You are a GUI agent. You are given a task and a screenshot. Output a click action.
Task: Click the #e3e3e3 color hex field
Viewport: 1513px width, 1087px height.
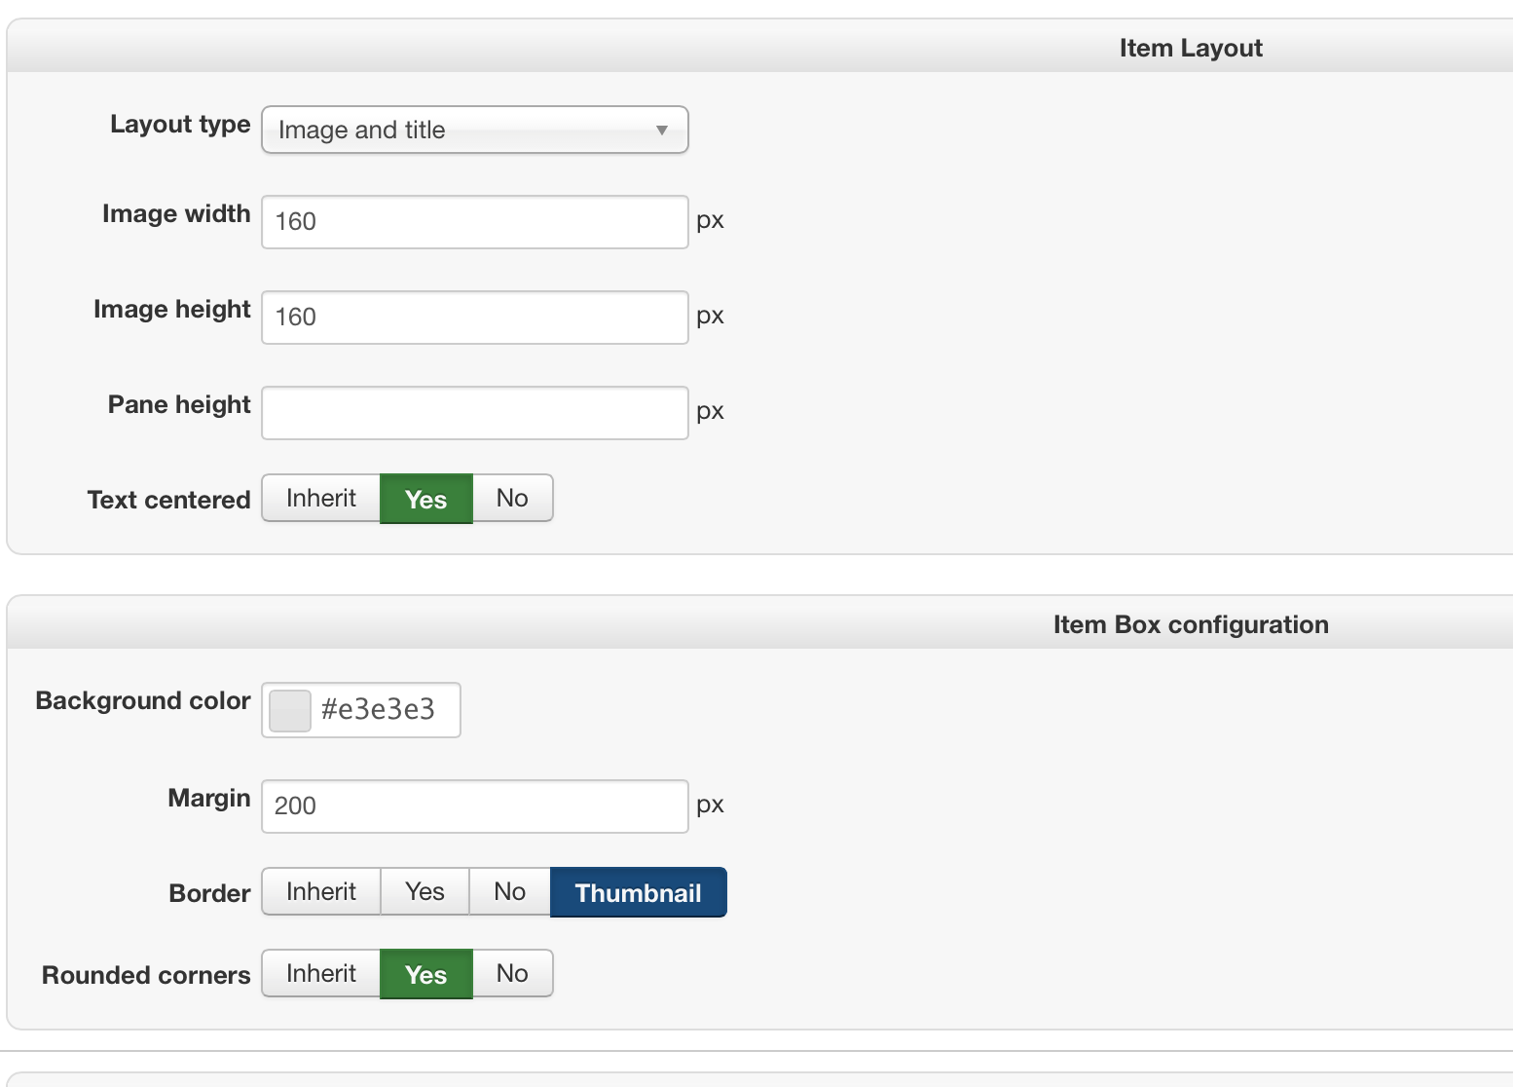point(385,710)
